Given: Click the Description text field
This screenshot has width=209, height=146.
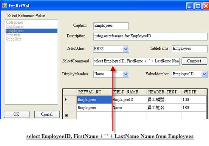Looking at the screenshot, I should click(150, 36).
